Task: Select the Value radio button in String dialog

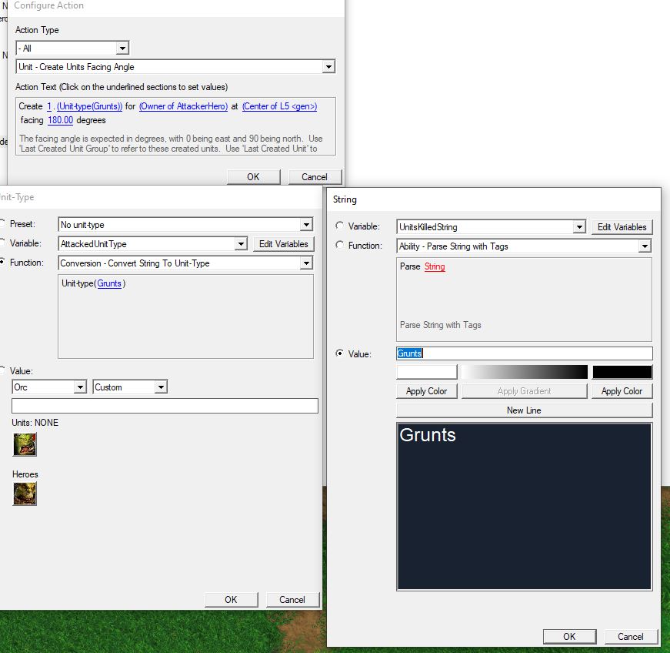Action: (340, 353)
